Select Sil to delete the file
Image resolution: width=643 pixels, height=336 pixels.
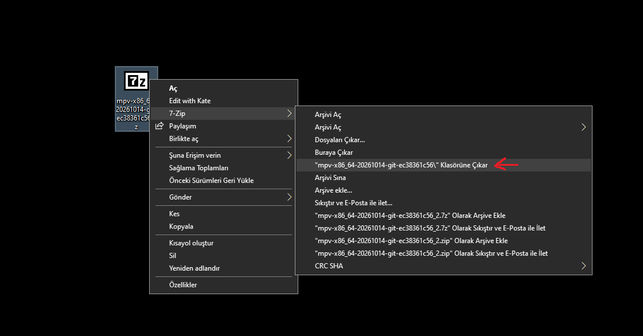(224, 256)
